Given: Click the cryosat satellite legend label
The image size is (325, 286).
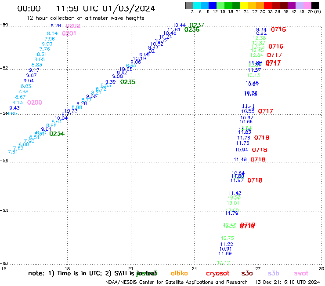Looking at the screenshot, I should pyautogui.click(x=218, y=274).
